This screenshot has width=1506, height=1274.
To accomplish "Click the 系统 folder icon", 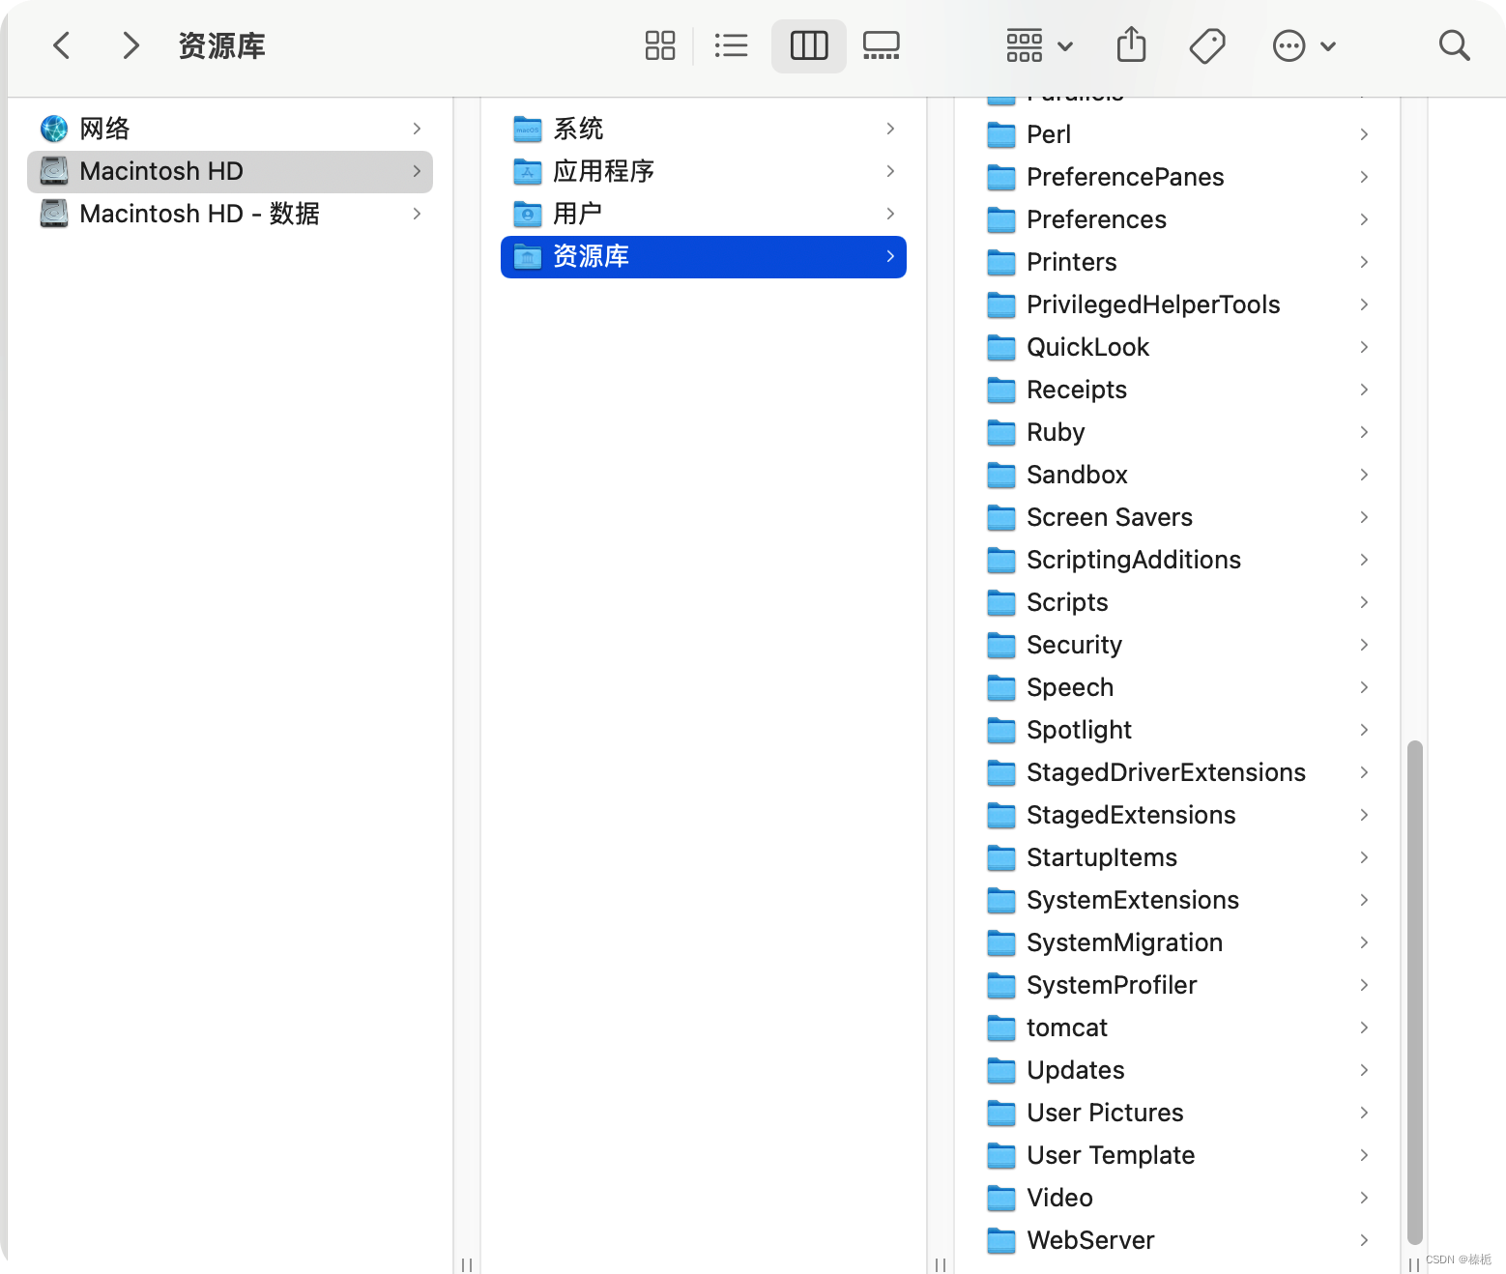I will coord(527,129).
